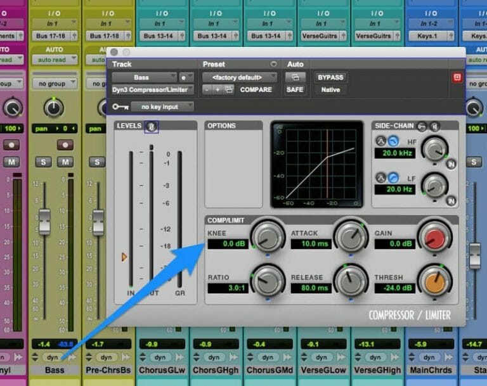Mute the Bass track
The image size is (487, 386).
point(65,162)
